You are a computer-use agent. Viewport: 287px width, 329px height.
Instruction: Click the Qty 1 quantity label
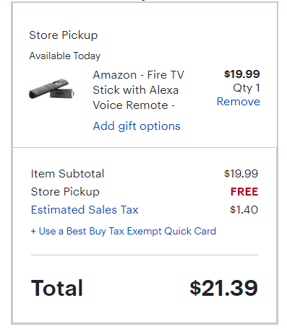pos(247,88)
